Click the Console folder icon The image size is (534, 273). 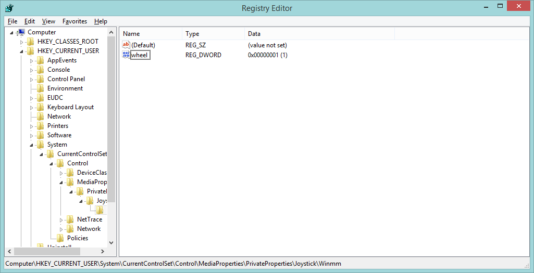41,70
